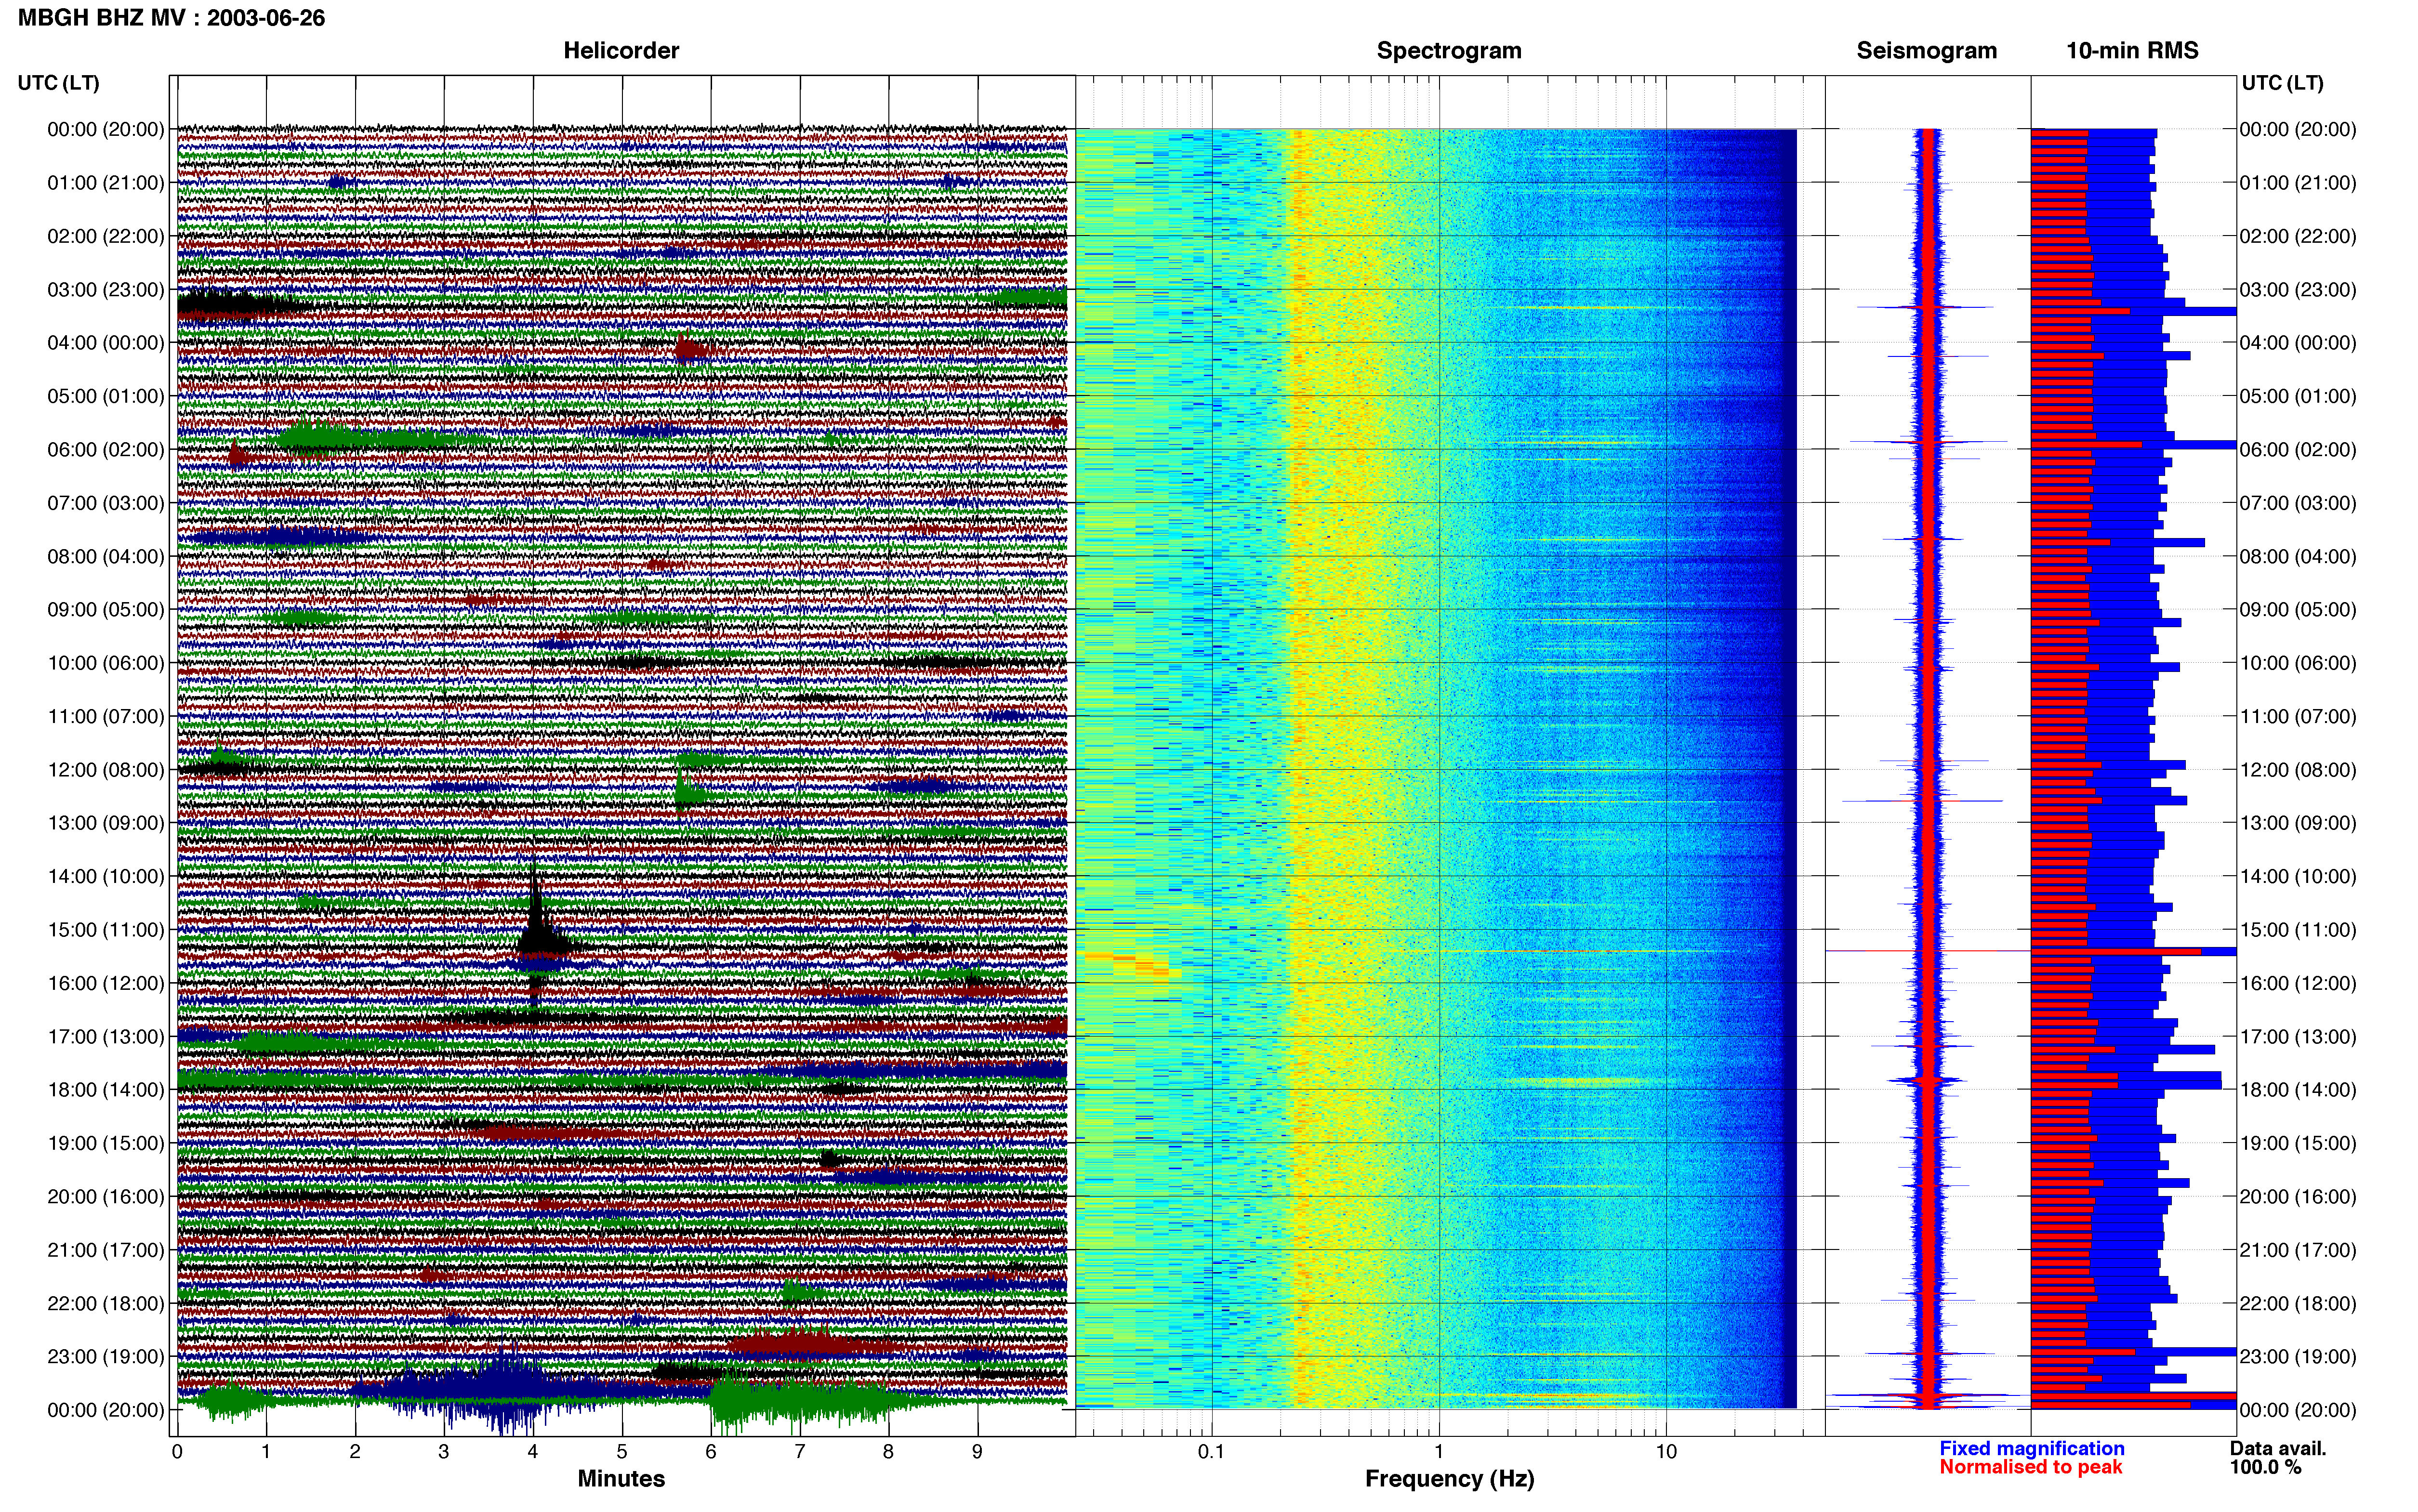Click the left '18:00 (14:00)' time label
This screenshot has width=2418, height=1512.
coord(105,1090)
